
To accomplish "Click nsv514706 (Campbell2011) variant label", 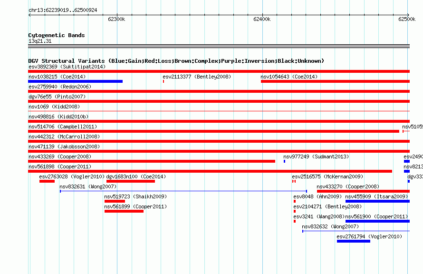I will click(63, 127).
